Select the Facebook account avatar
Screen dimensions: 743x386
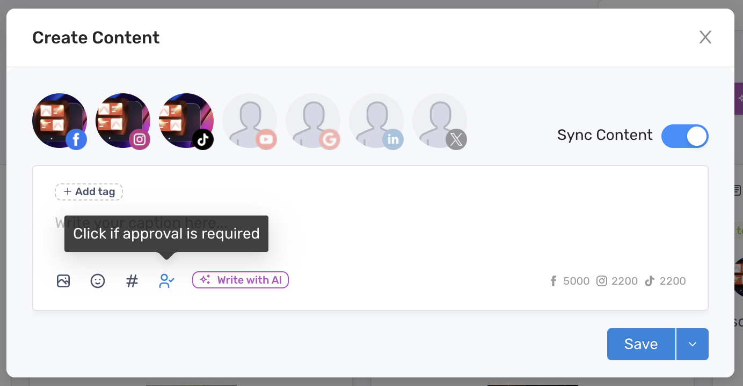60,121
